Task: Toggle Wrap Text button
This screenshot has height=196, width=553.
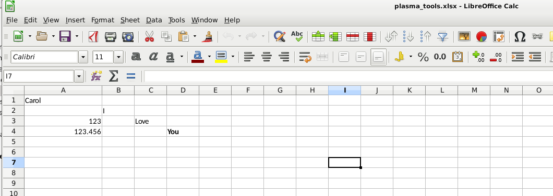Action: pos(305,57)
